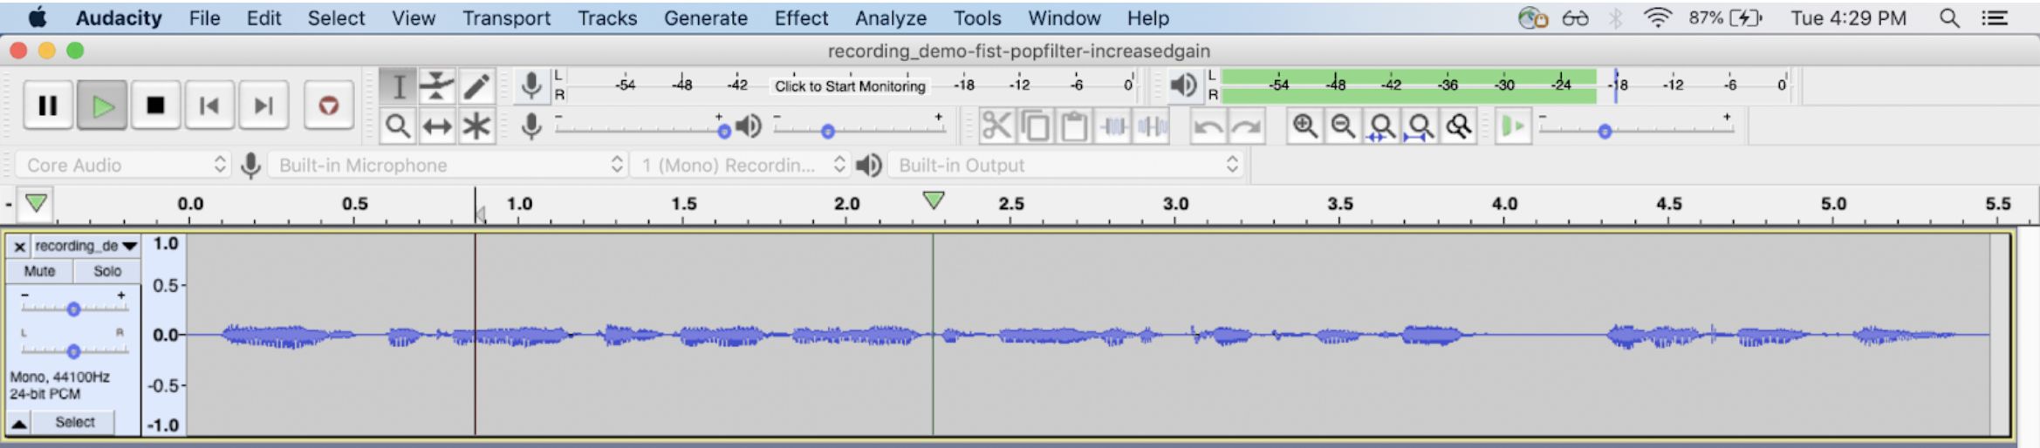Click the record meter microphone icon
This screenshot has height=448, width=2040.
(531, 85)
